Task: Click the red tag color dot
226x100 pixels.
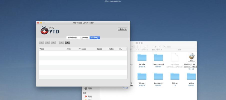Action: 86,96
